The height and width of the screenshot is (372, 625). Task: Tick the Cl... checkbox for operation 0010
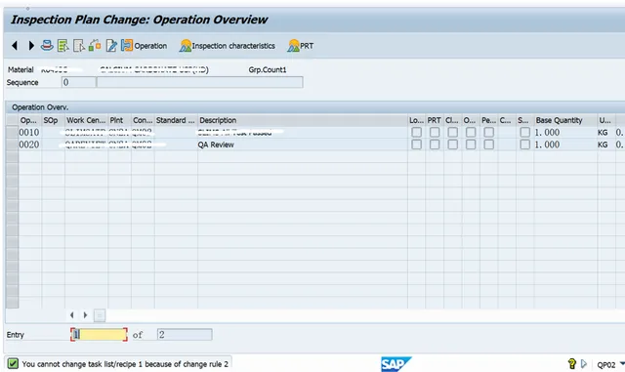pyautogui.click(x=453, y=132)
